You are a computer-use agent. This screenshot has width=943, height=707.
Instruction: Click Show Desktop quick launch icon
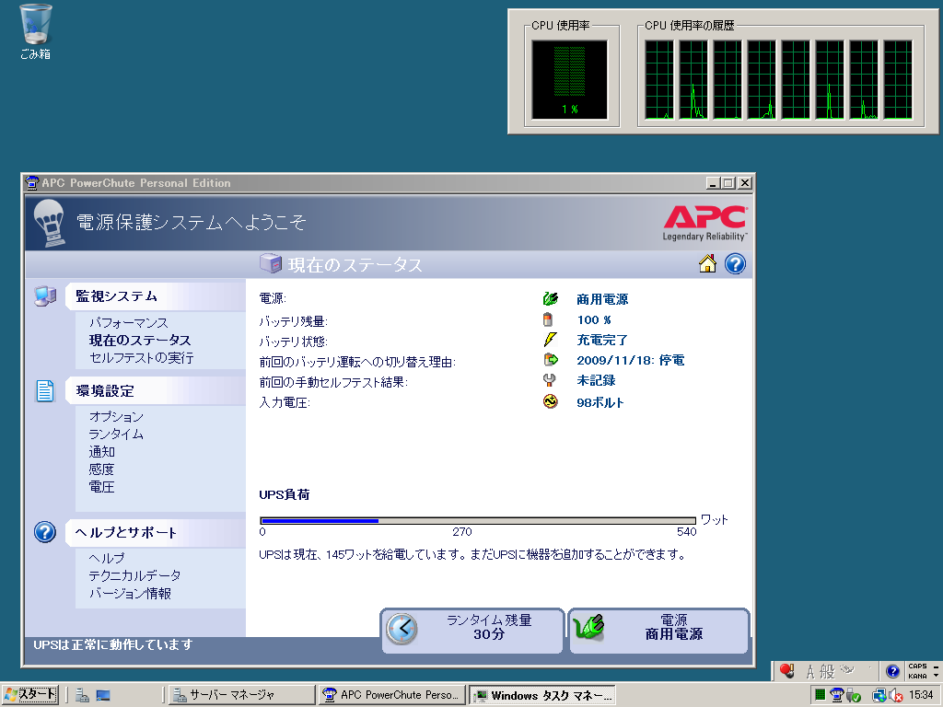point(103,695)
